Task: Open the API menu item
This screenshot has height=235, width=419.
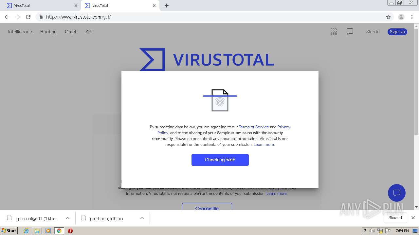Action: 89,32
